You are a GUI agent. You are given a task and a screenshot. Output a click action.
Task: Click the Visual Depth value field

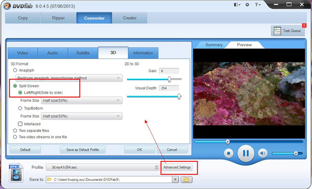coord(169,88)
